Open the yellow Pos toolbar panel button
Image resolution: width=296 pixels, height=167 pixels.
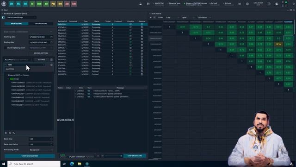tap(53, 4)
